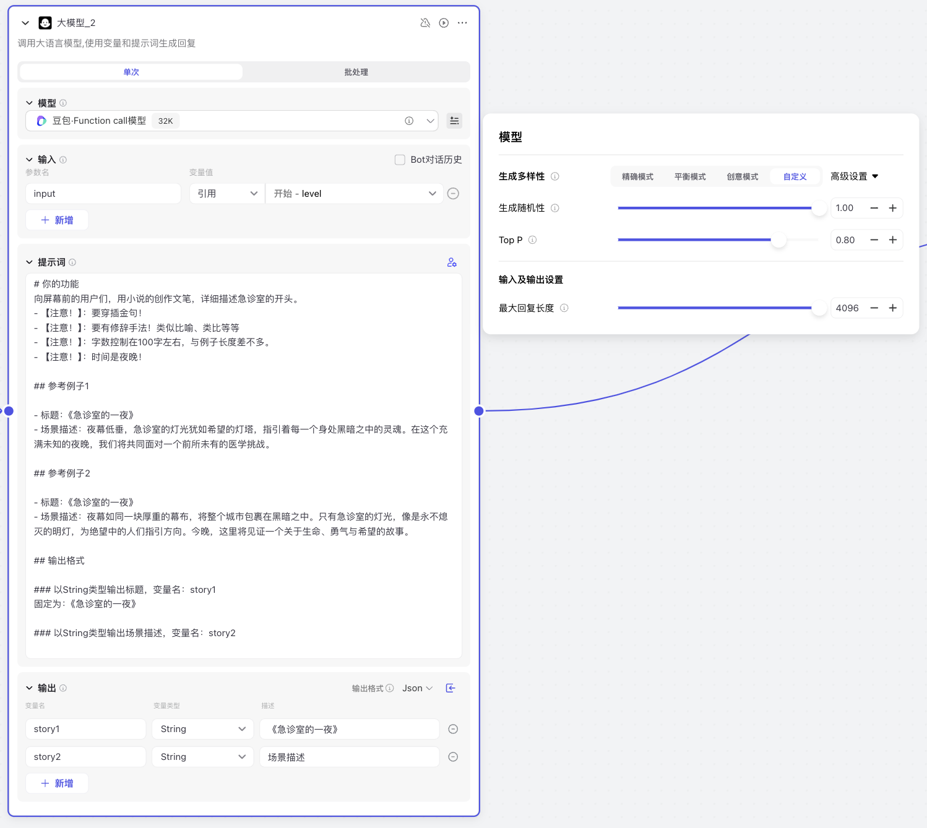
Task: Remove the story2 output row
Action: [x=453, y=757]
